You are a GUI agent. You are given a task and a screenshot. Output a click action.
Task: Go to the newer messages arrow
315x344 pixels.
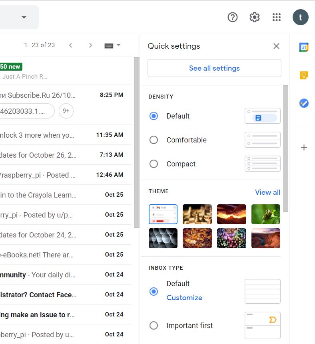pos(71,45)
